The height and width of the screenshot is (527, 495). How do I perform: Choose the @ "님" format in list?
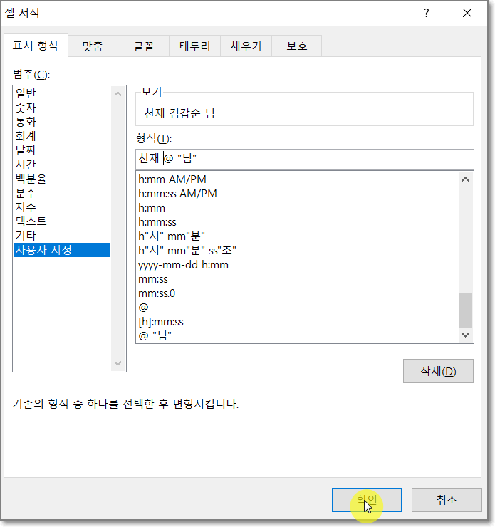point(298,335)
